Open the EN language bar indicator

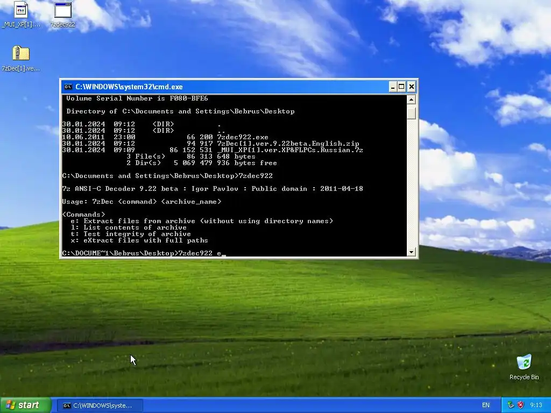coord(486,405)
